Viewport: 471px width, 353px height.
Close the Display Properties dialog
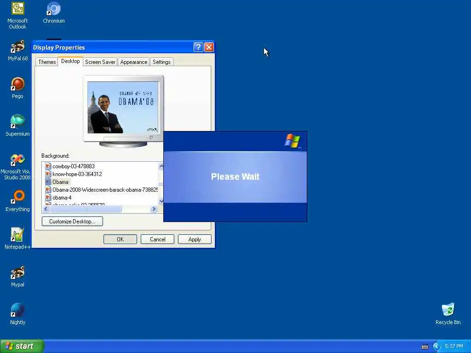point(209,47)
